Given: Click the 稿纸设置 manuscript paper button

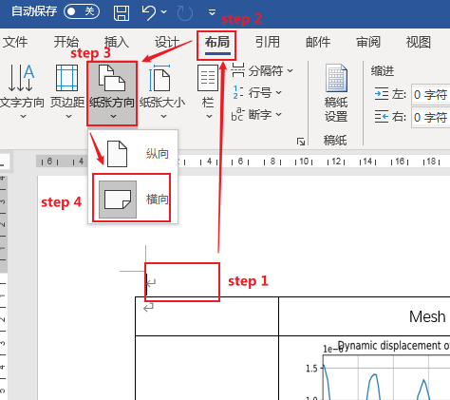Looking at the screenshot, I should click(x=336, y=93).
